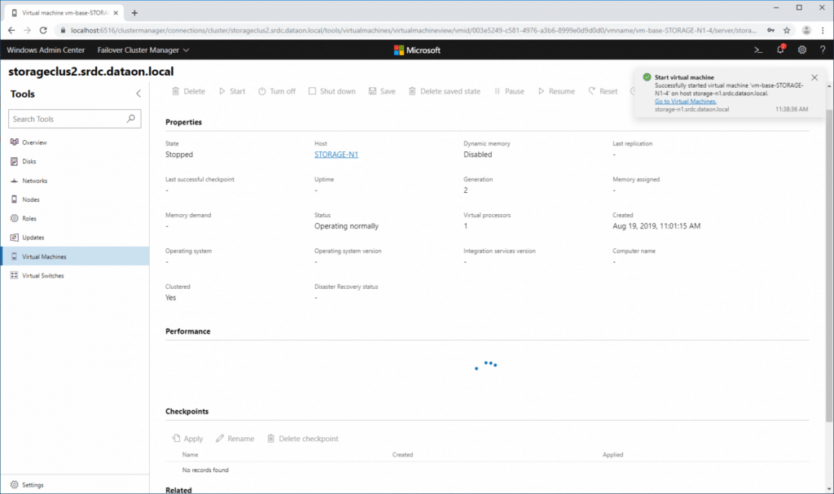Screen dimensions: 834x494
Task: Click the Rename checkpoint button
Action: coord(235,439)
